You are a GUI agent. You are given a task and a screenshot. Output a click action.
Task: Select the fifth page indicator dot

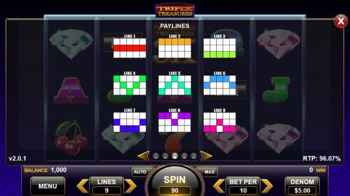click(x=194, y=156)
